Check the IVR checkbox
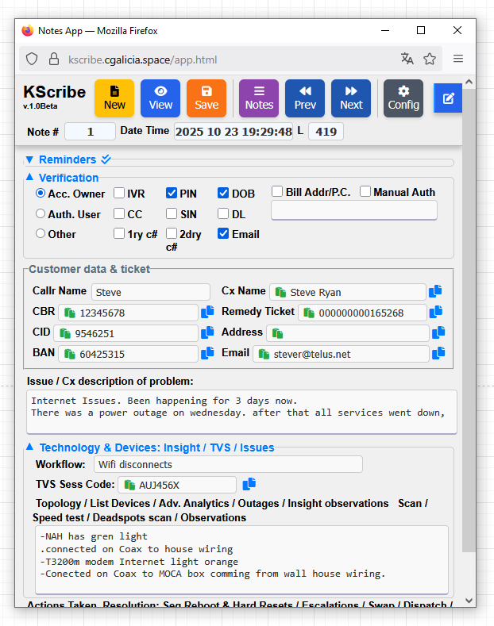 tap(119, 194)
